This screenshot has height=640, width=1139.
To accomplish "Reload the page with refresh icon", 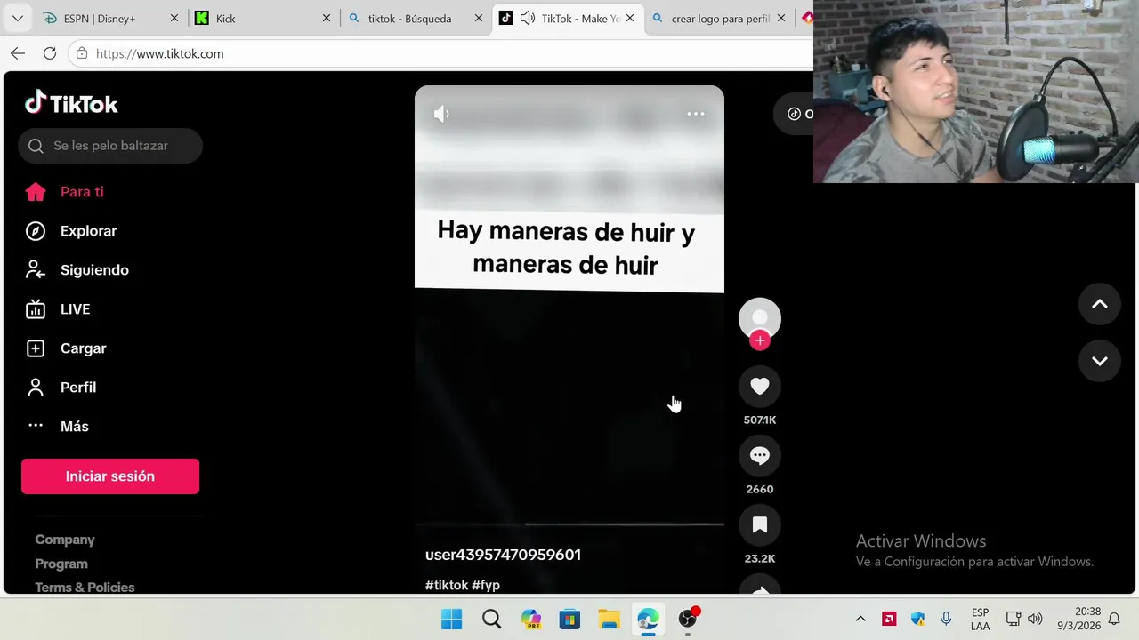I will 50,53.
